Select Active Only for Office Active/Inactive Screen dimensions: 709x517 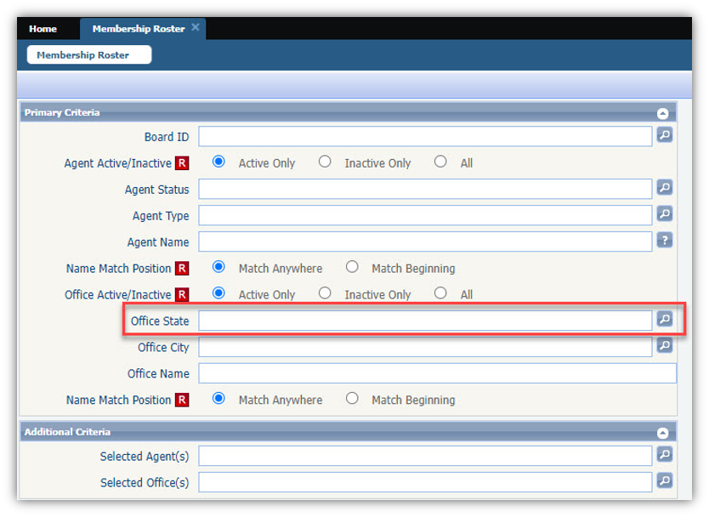coord(218,293)
